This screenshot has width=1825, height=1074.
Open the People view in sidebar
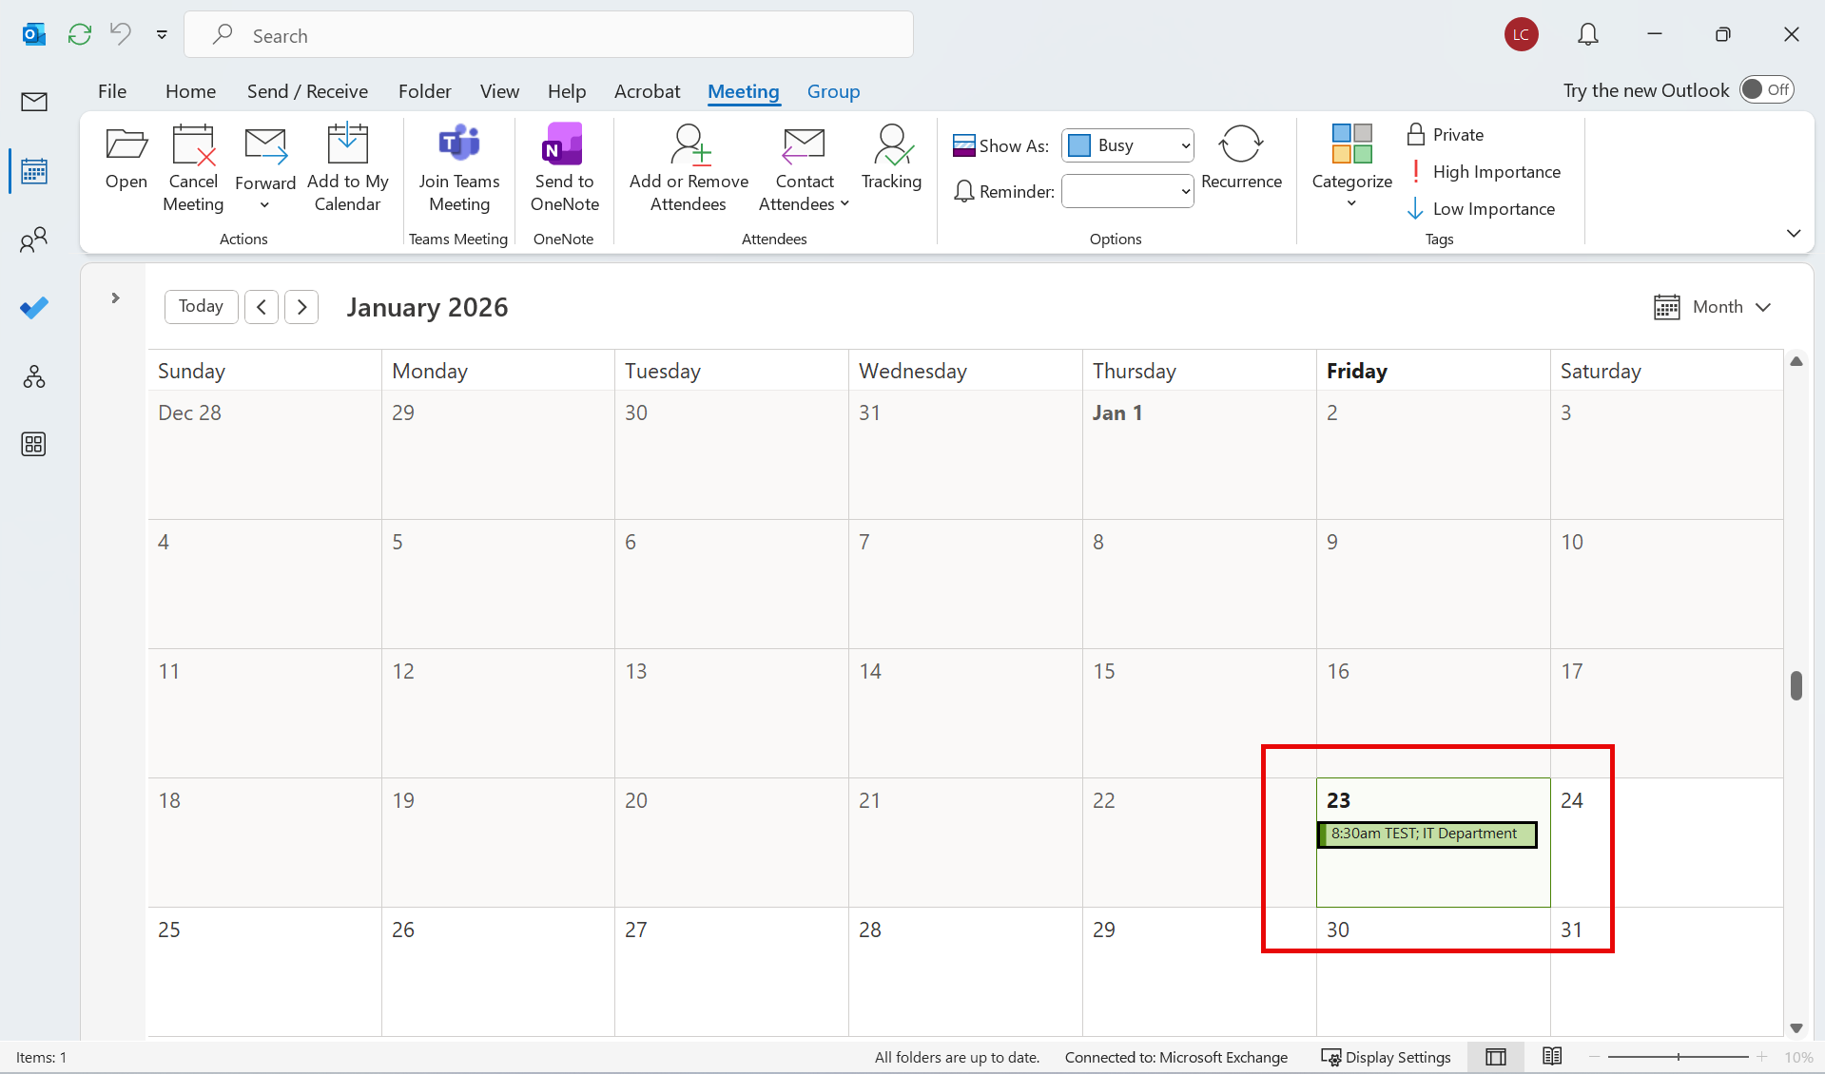coord(34,240)
